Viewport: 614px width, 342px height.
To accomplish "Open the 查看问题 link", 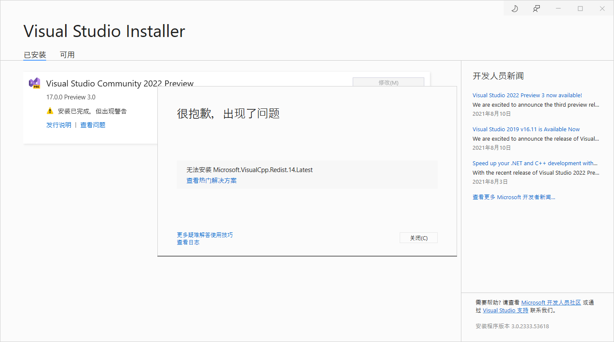I will pos(93,125).
